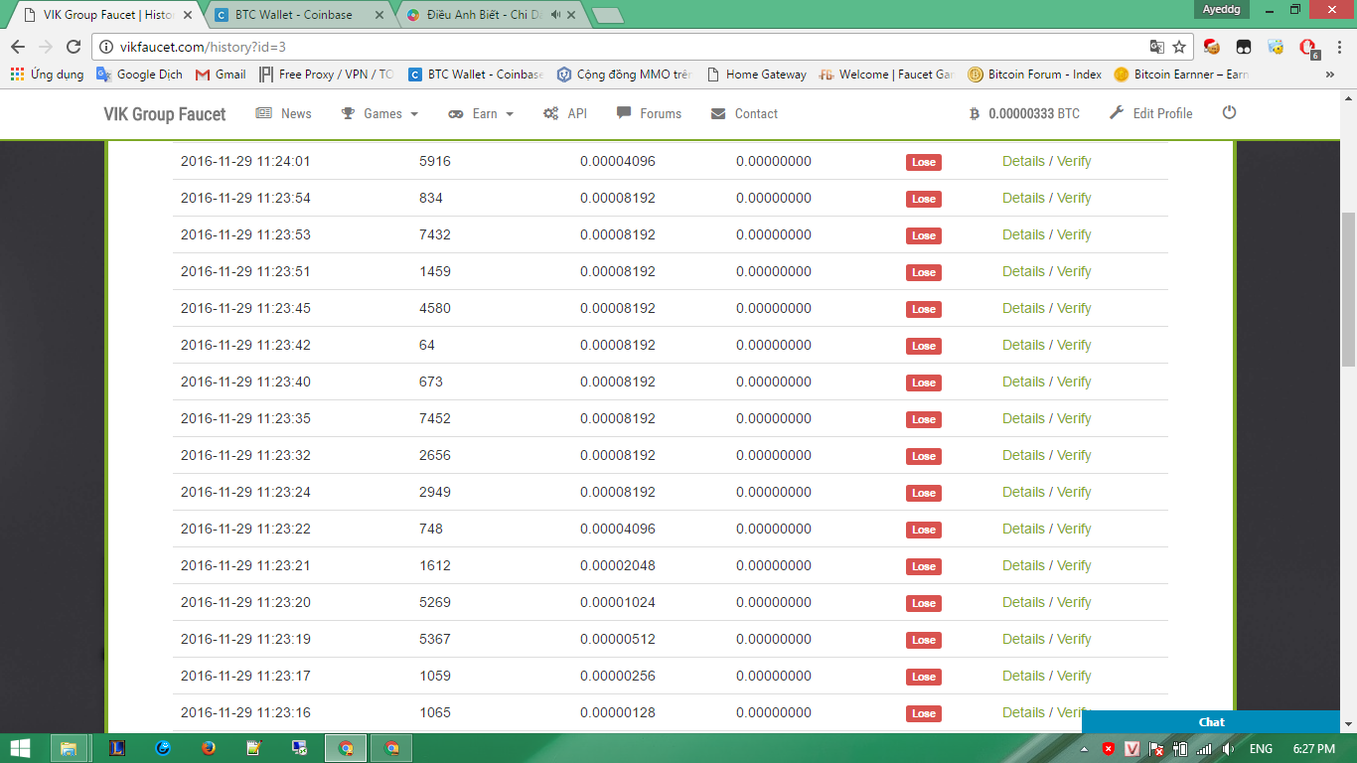Click the power logout icon in navbar
Viewport: 1357px width, 763px height.
click(x=1229, y=113)
